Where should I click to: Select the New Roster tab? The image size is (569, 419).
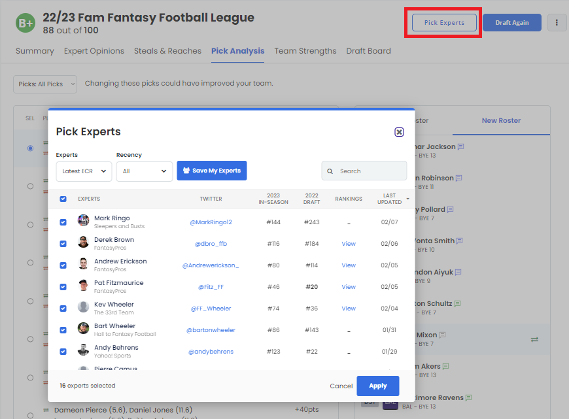(x=501, y=121)
